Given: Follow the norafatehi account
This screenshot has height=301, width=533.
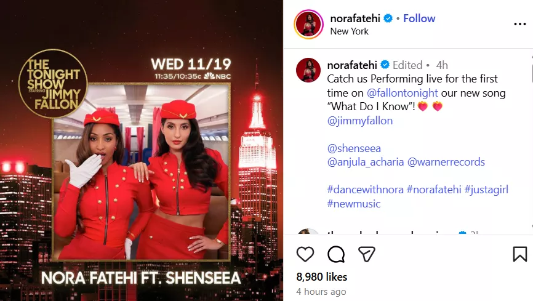Looking at the screenshot, I should click(x=419, y=18).
